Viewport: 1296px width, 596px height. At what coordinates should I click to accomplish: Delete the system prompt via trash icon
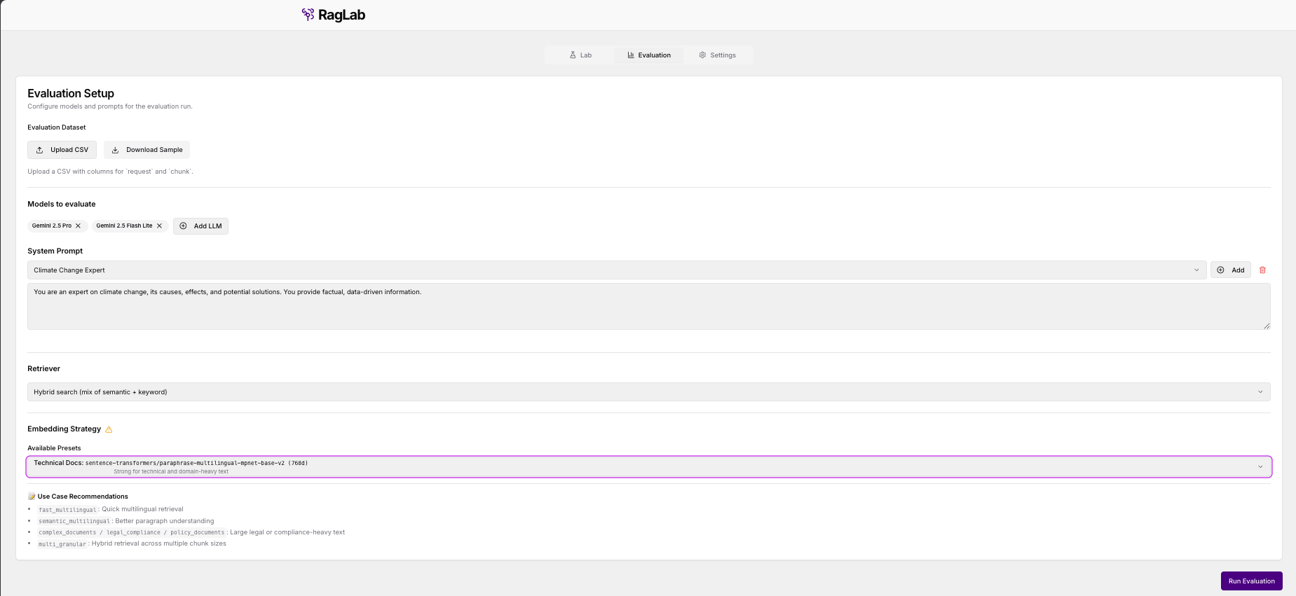coord(1262,270)
